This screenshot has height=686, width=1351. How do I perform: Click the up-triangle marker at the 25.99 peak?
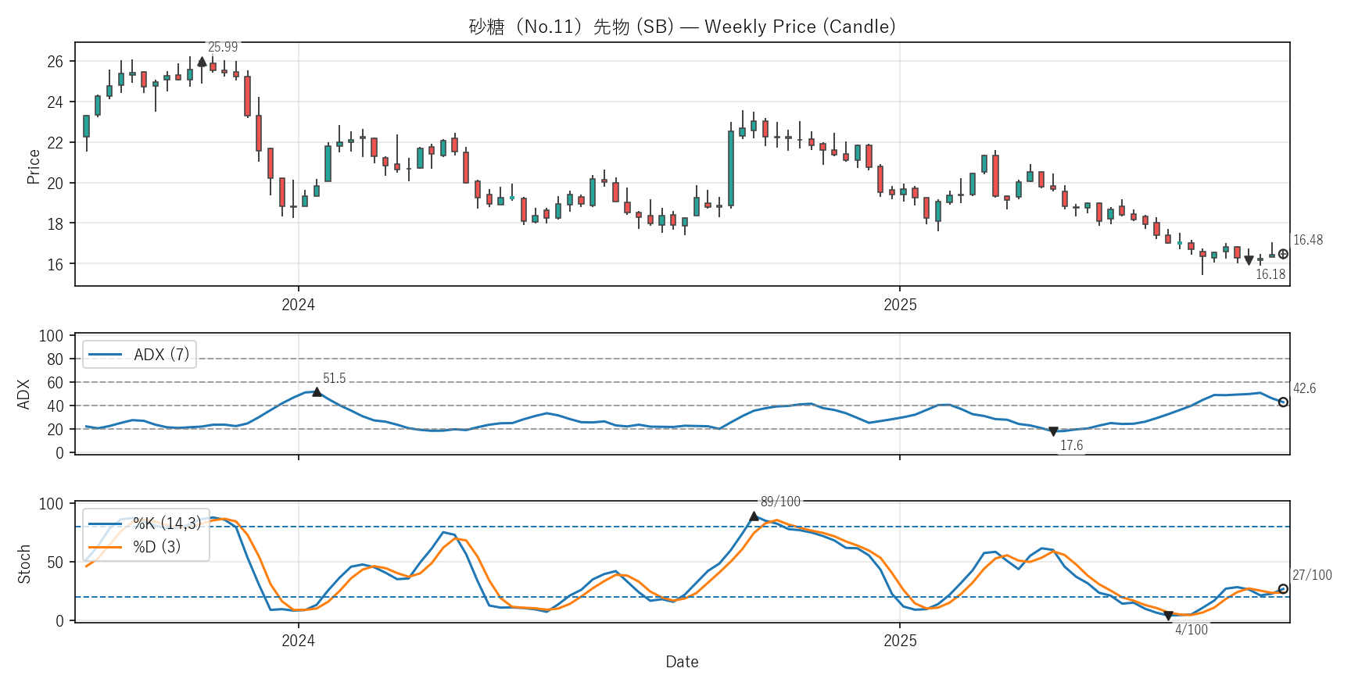point(202,62)
